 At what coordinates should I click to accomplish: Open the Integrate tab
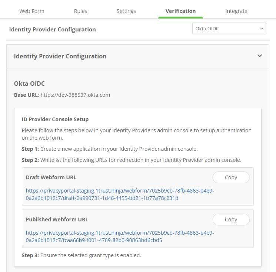click(236, 11)
